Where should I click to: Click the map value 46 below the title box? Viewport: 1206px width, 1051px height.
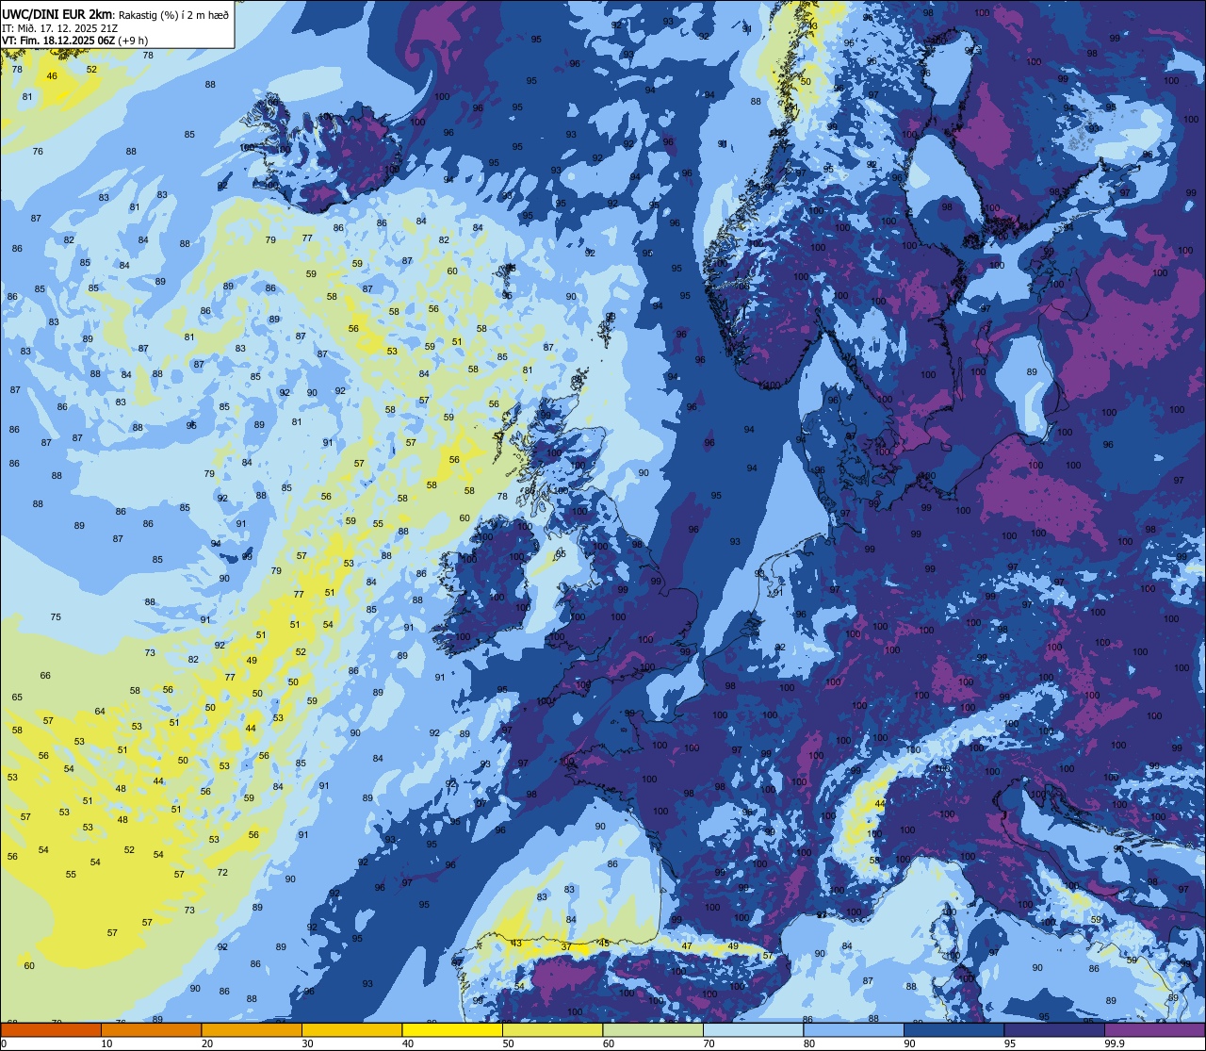click(52, 76)
